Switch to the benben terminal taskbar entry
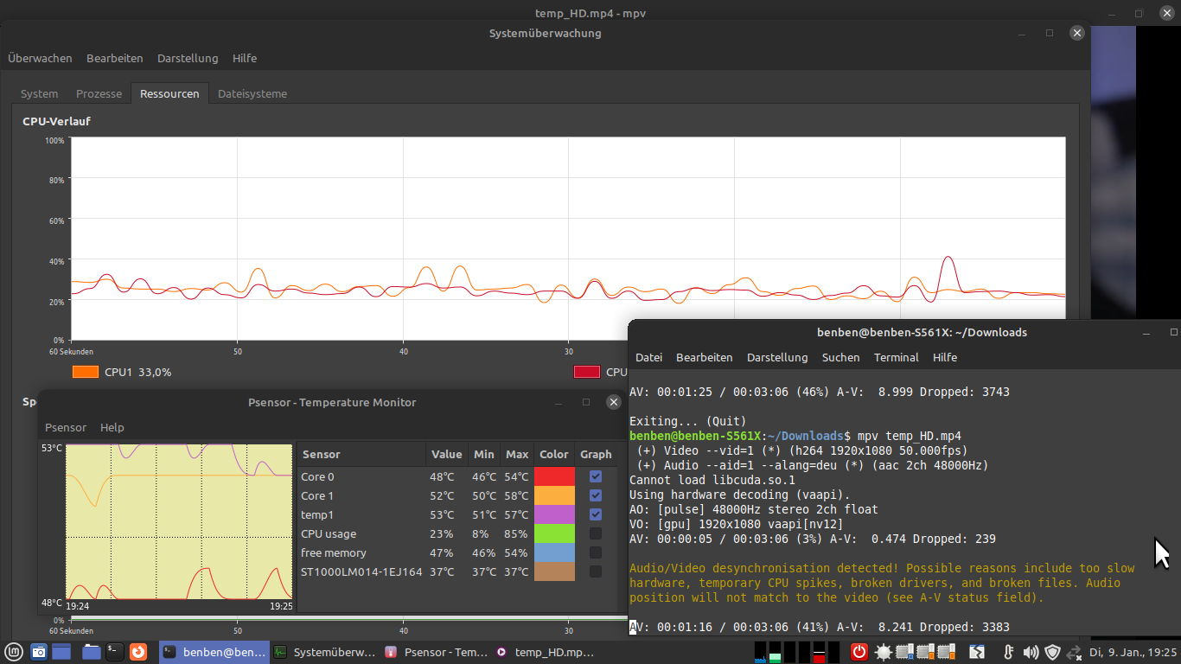 point(214,652)
